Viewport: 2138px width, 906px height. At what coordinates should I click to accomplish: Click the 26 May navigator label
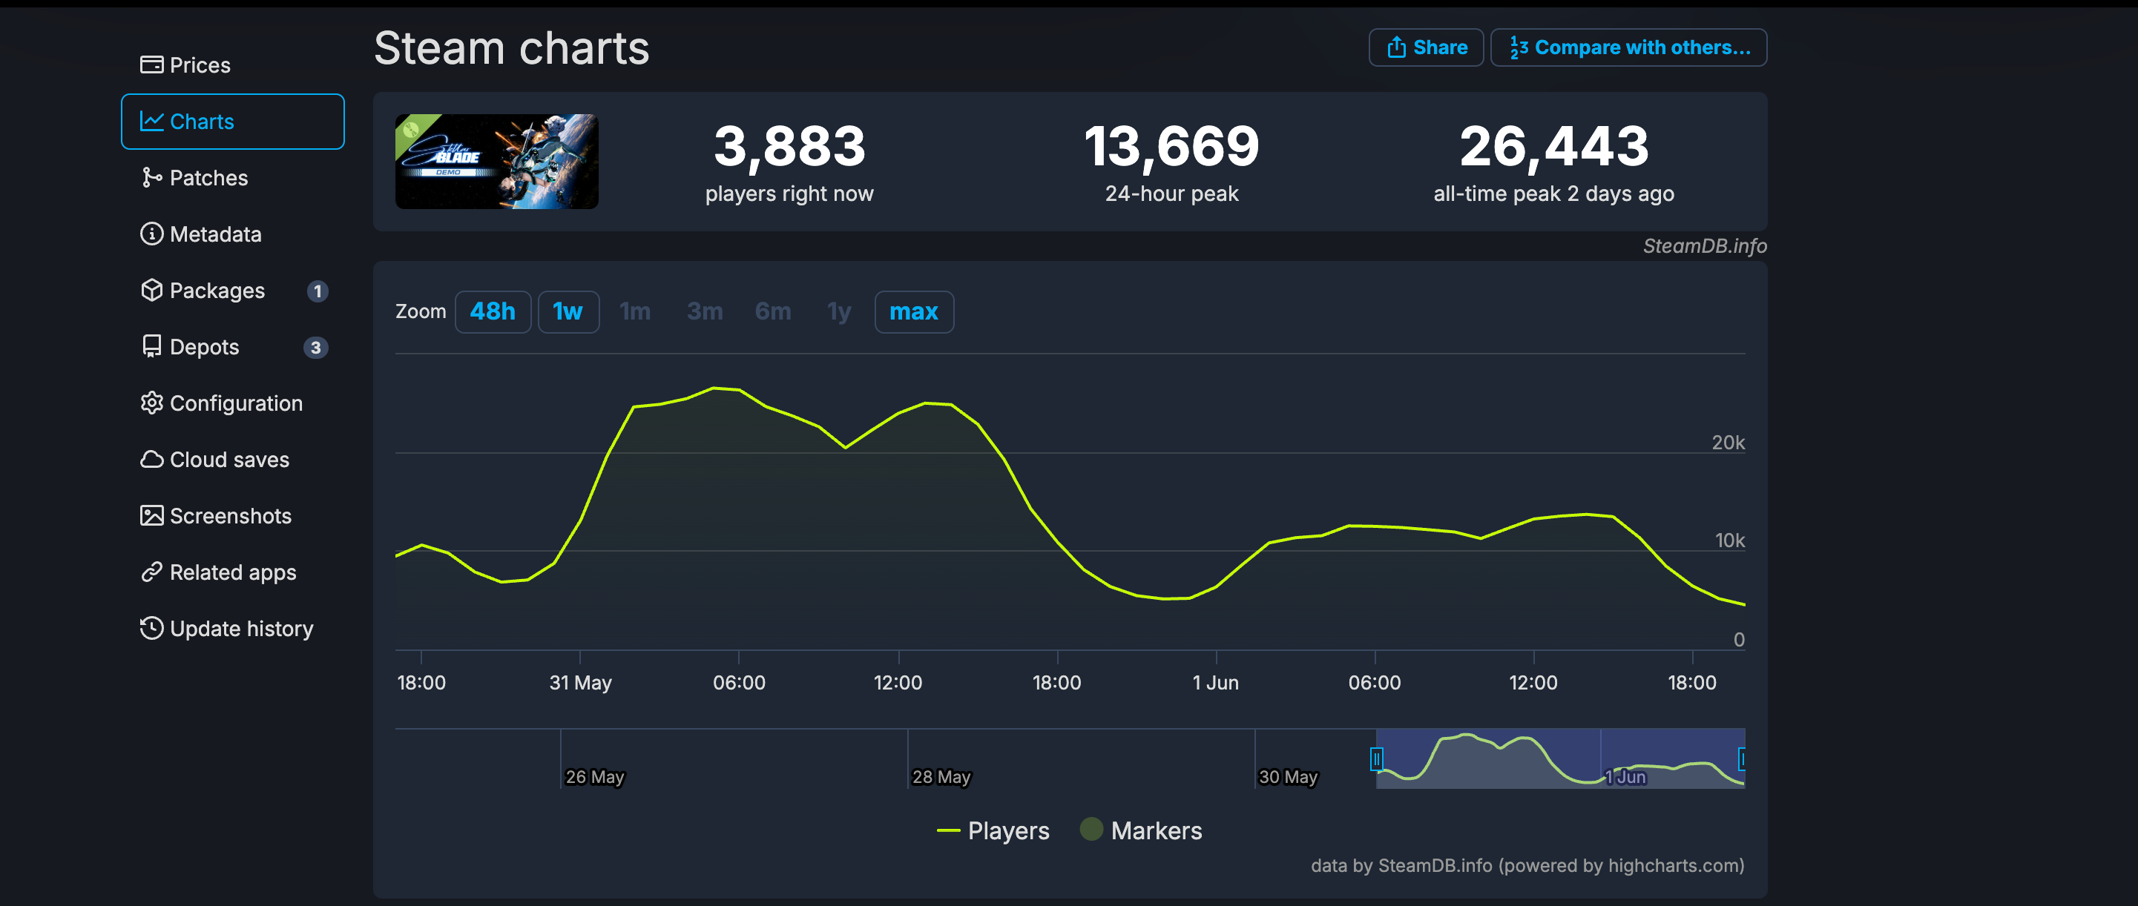(594, 776)
